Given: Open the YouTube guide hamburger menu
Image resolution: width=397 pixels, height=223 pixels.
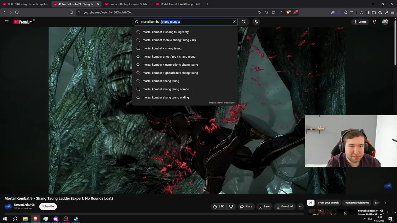Looking at the screenshot, I should point(7,22).
